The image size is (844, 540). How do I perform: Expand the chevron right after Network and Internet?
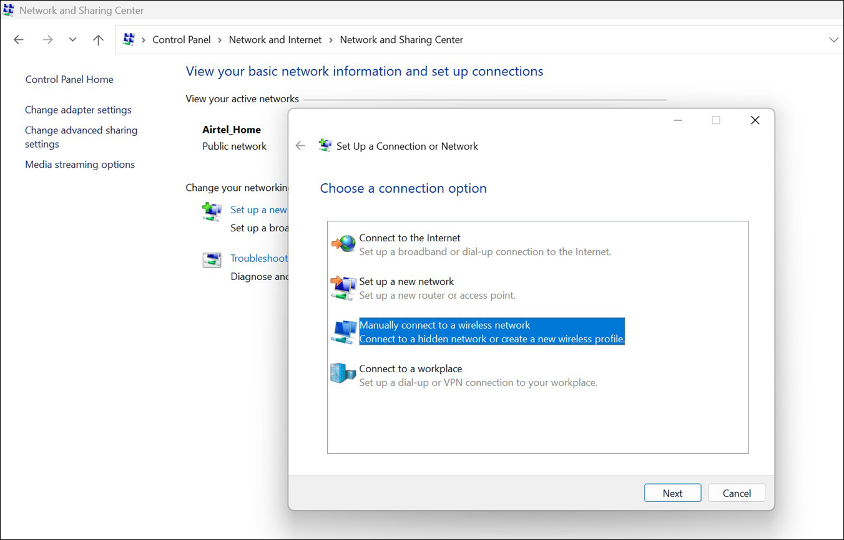(331, 40)
